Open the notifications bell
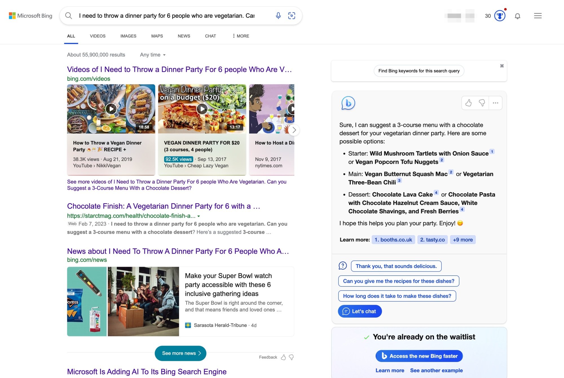The width and height of the screenshot is (564, 378). point(517,16)
